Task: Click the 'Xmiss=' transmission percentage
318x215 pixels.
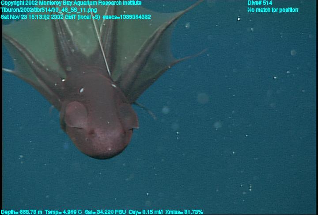Action: pos(184,212)
